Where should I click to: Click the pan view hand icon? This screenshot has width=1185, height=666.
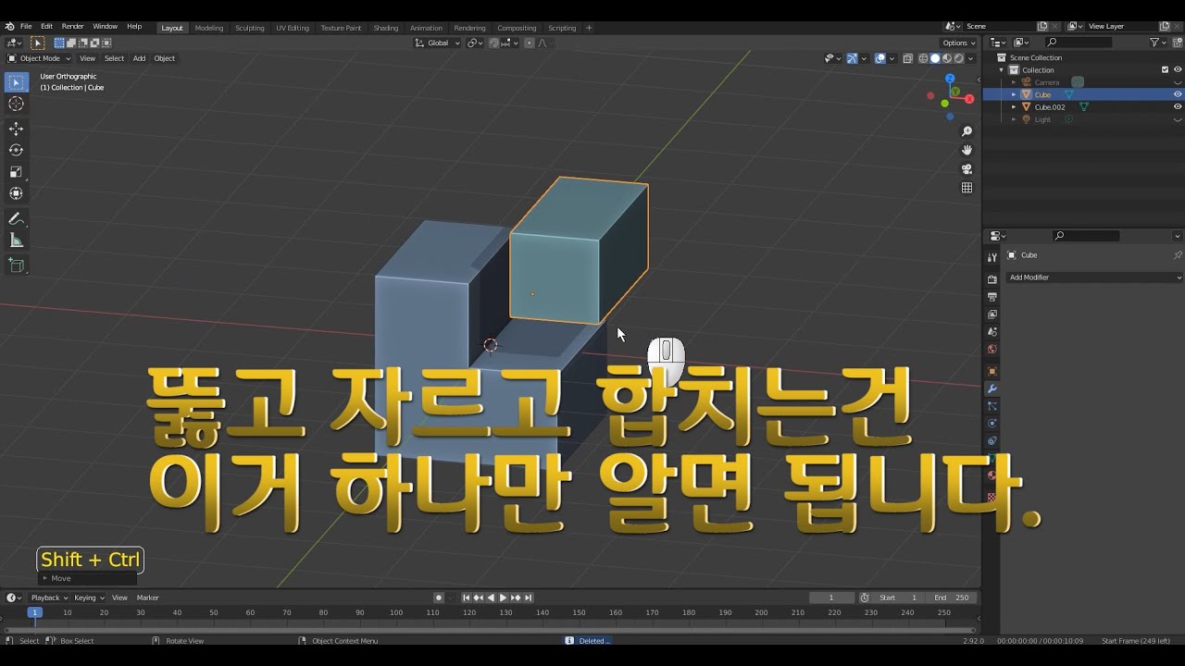click(967, 150)
